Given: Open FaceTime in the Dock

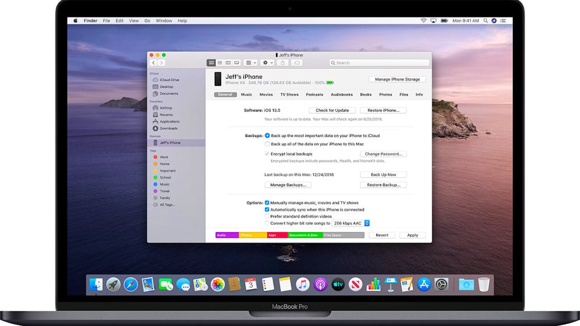Looking at the screenshot, I should 165,284.
